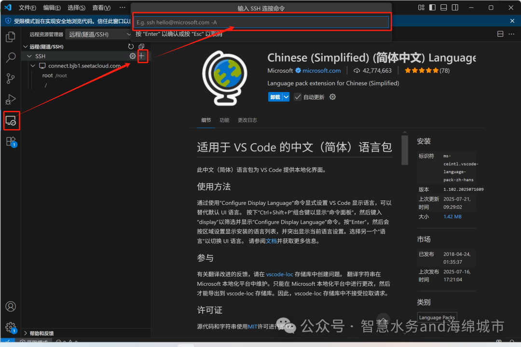Expand the 帮助和反馈 section
Screen dimensions: 521x347
26,333
